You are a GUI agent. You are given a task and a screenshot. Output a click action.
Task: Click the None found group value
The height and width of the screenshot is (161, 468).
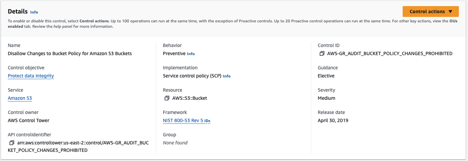click(175, 143)
